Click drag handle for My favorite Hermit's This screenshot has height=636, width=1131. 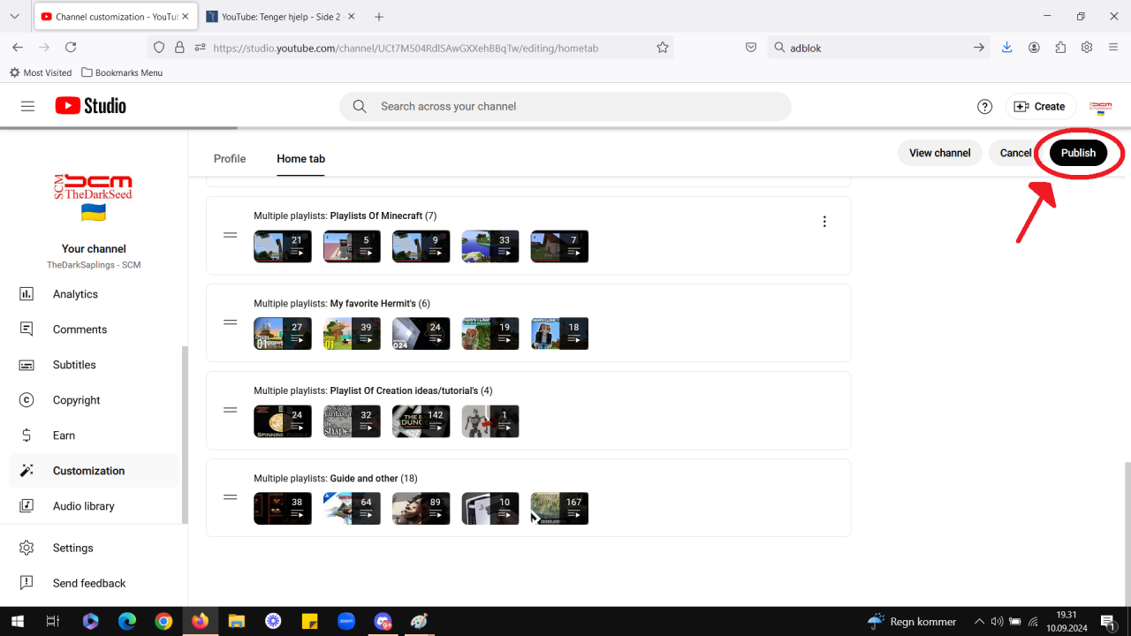(x=231, y=322)
